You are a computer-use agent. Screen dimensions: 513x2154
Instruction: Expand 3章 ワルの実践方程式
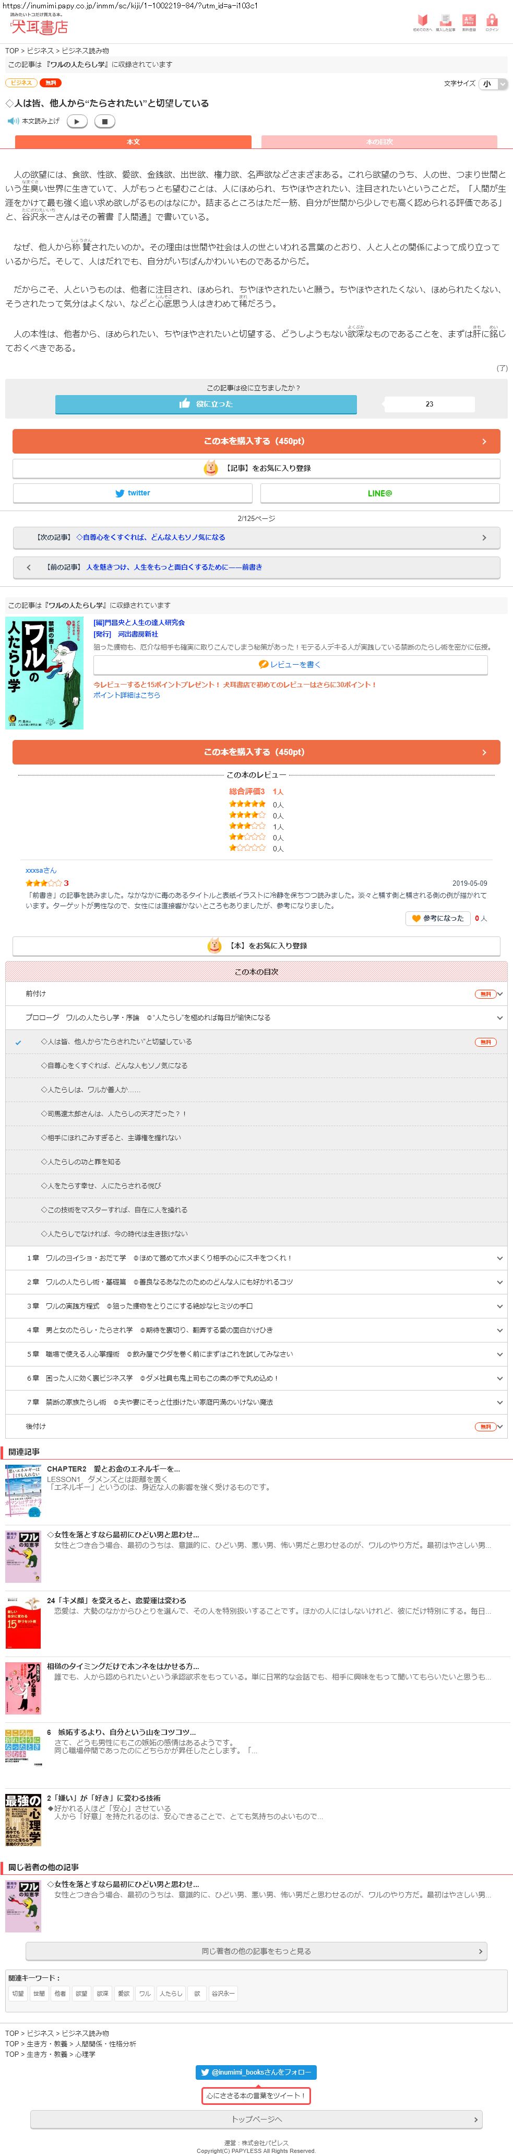click(257, 1306)
